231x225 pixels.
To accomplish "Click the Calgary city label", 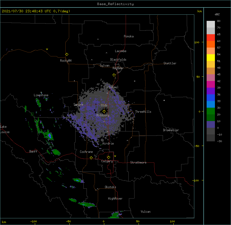I will pos(107,161).
